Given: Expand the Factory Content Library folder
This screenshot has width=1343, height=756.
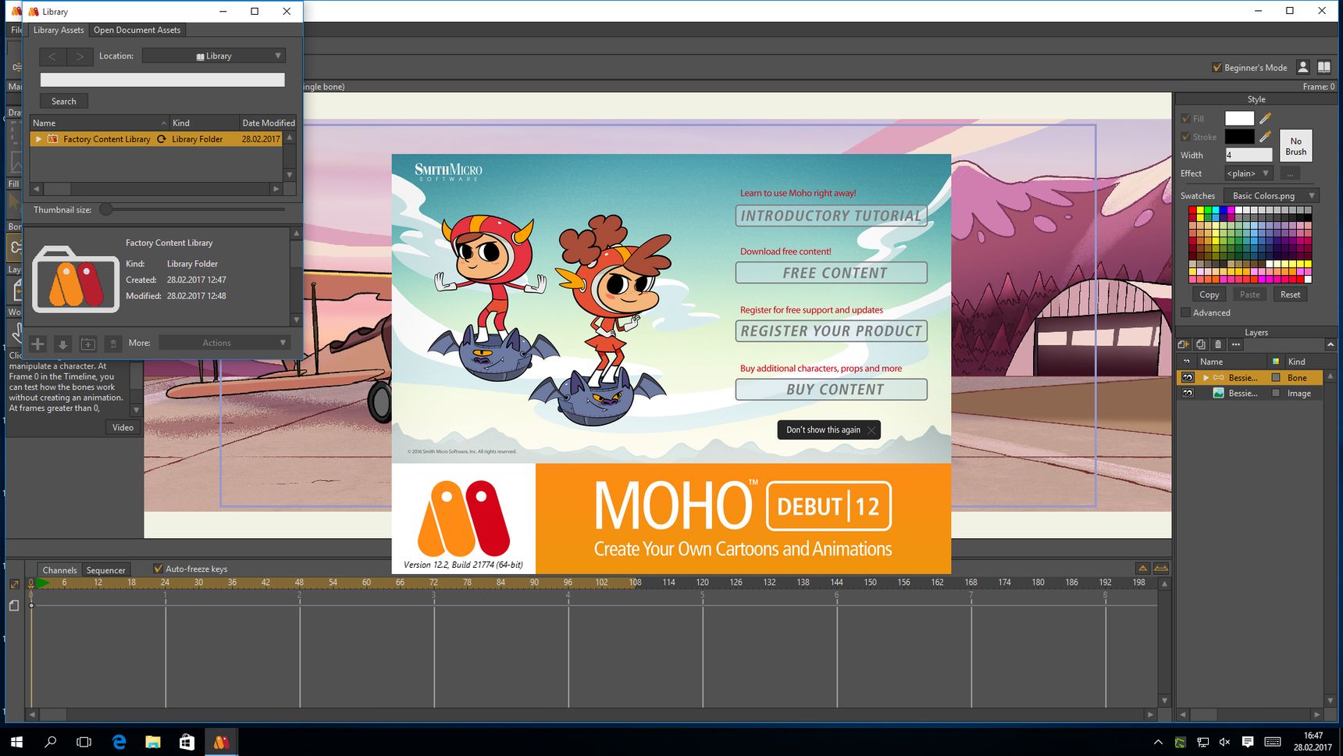Looking at the screenshot, I should [x=38, y=139].
